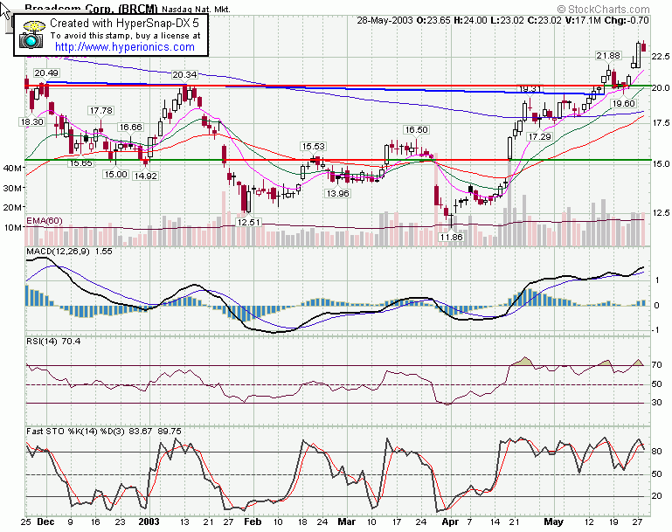Screen dimensions: 672x532
Task: Select the C:23.02 close value
Action: (544, 21)
